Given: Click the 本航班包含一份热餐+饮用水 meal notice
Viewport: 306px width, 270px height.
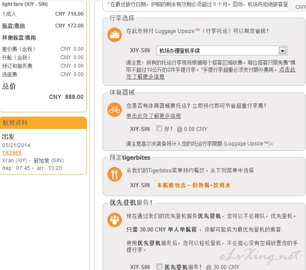Looking at the screenshot, I should (x=194, y=185).
